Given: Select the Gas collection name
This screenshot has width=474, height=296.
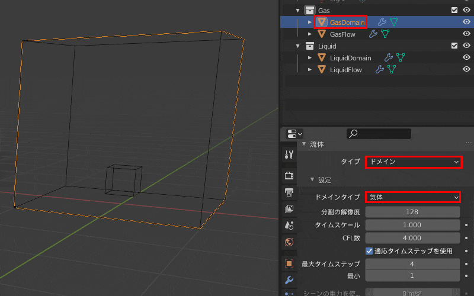Looking at the screenshot, I should (324, 11).
